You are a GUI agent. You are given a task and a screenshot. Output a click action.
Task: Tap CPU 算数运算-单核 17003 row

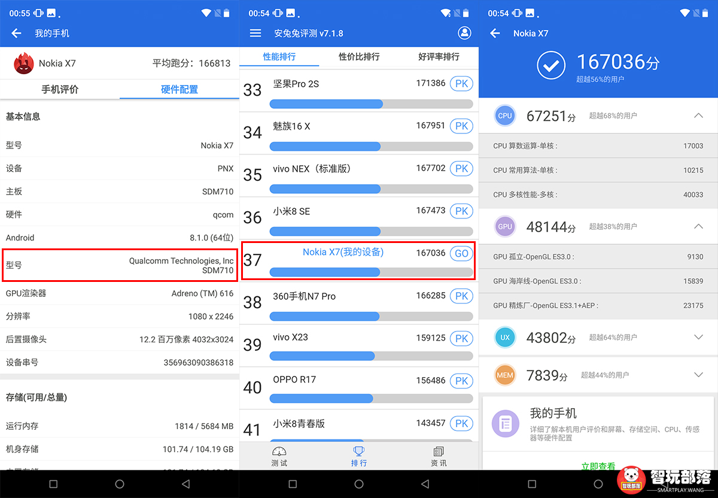pyautogui.click(x=598, y=146)
